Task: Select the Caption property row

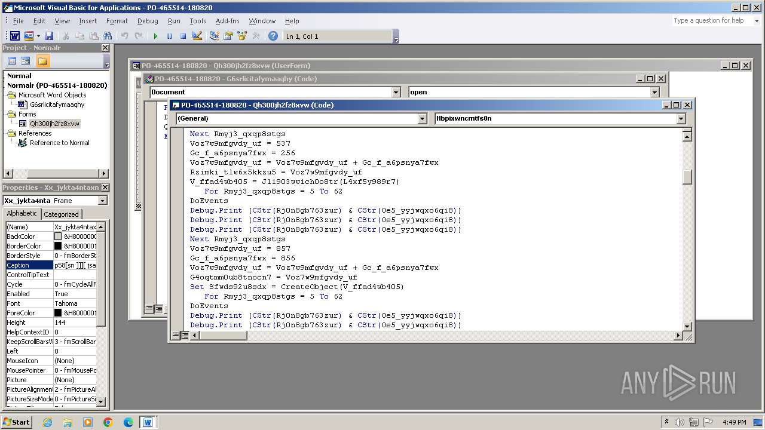Action: [51, 265]
